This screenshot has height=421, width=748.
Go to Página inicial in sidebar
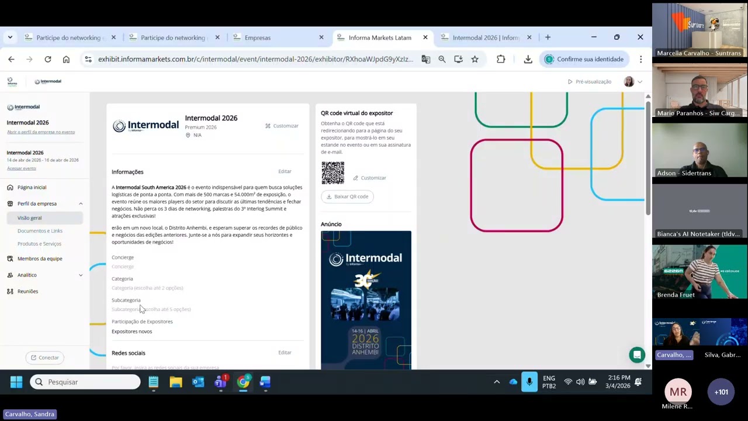coord(32,187)
